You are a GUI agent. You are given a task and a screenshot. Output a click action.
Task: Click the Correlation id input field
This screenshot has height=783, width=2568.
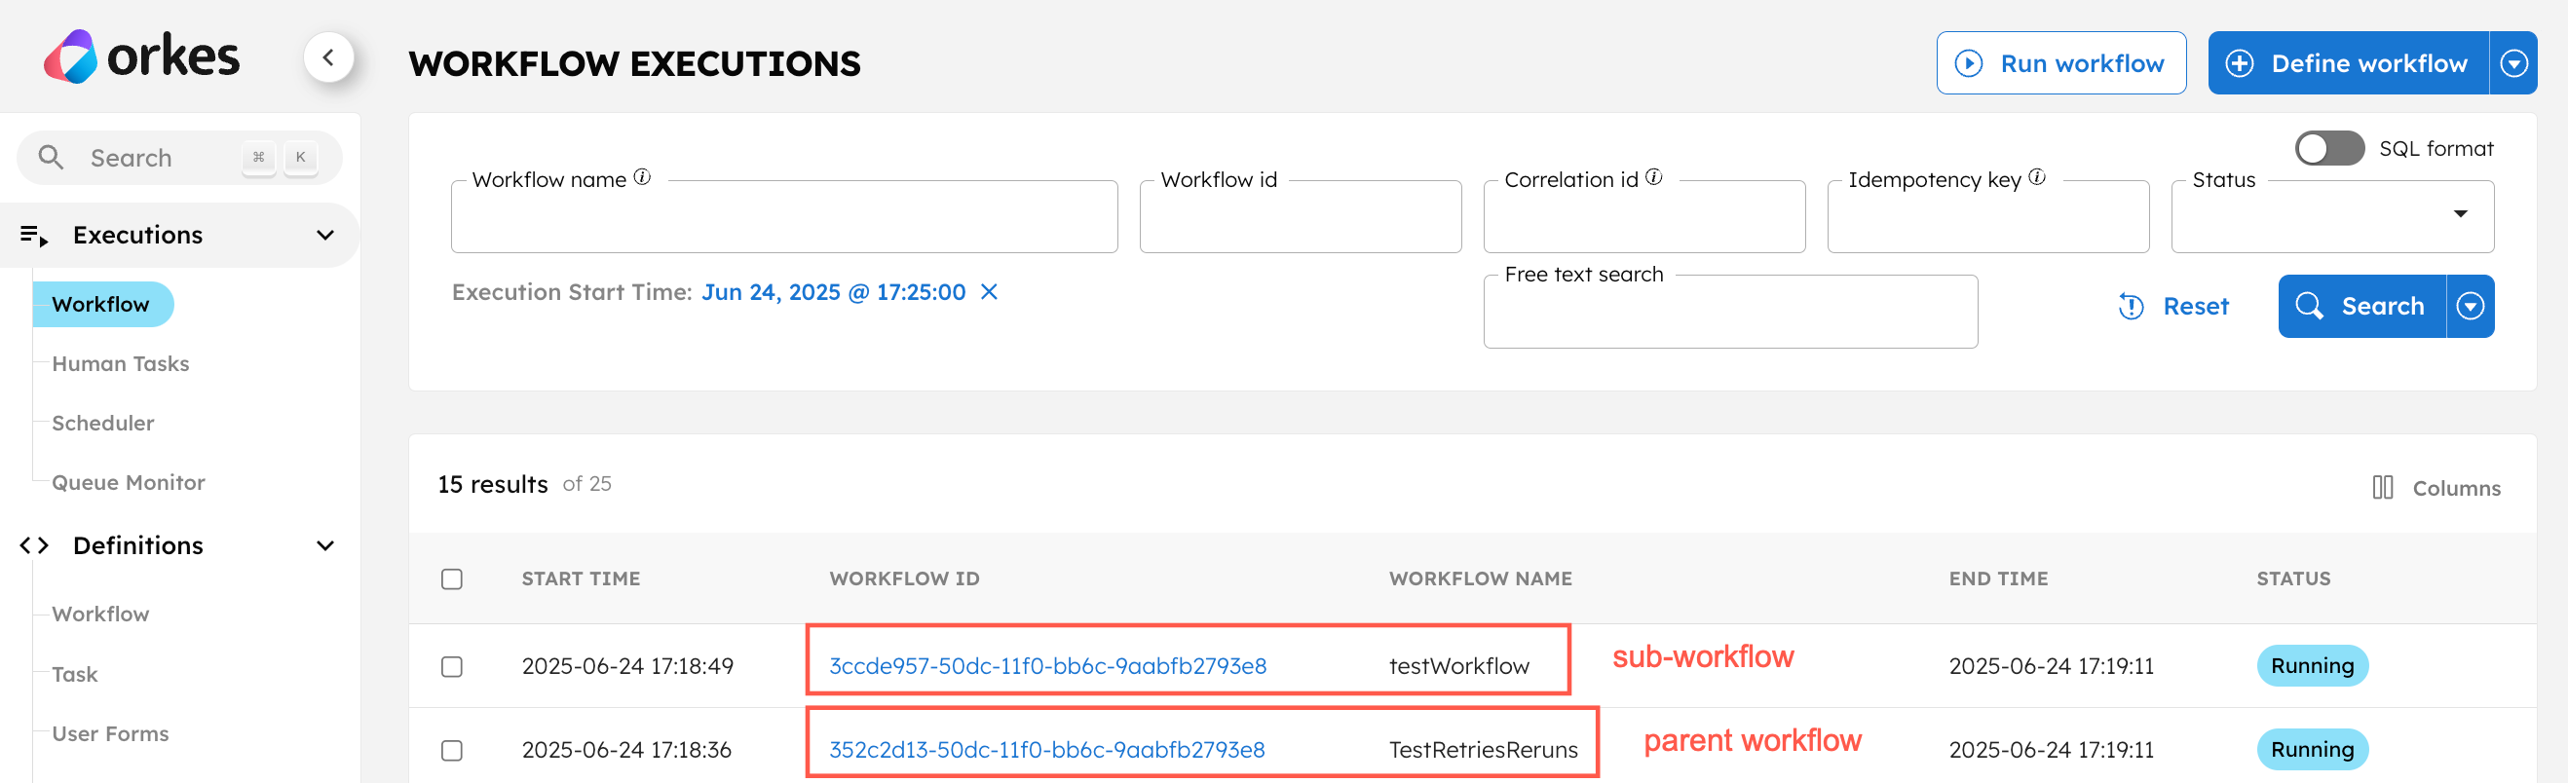click(1643, 216)
